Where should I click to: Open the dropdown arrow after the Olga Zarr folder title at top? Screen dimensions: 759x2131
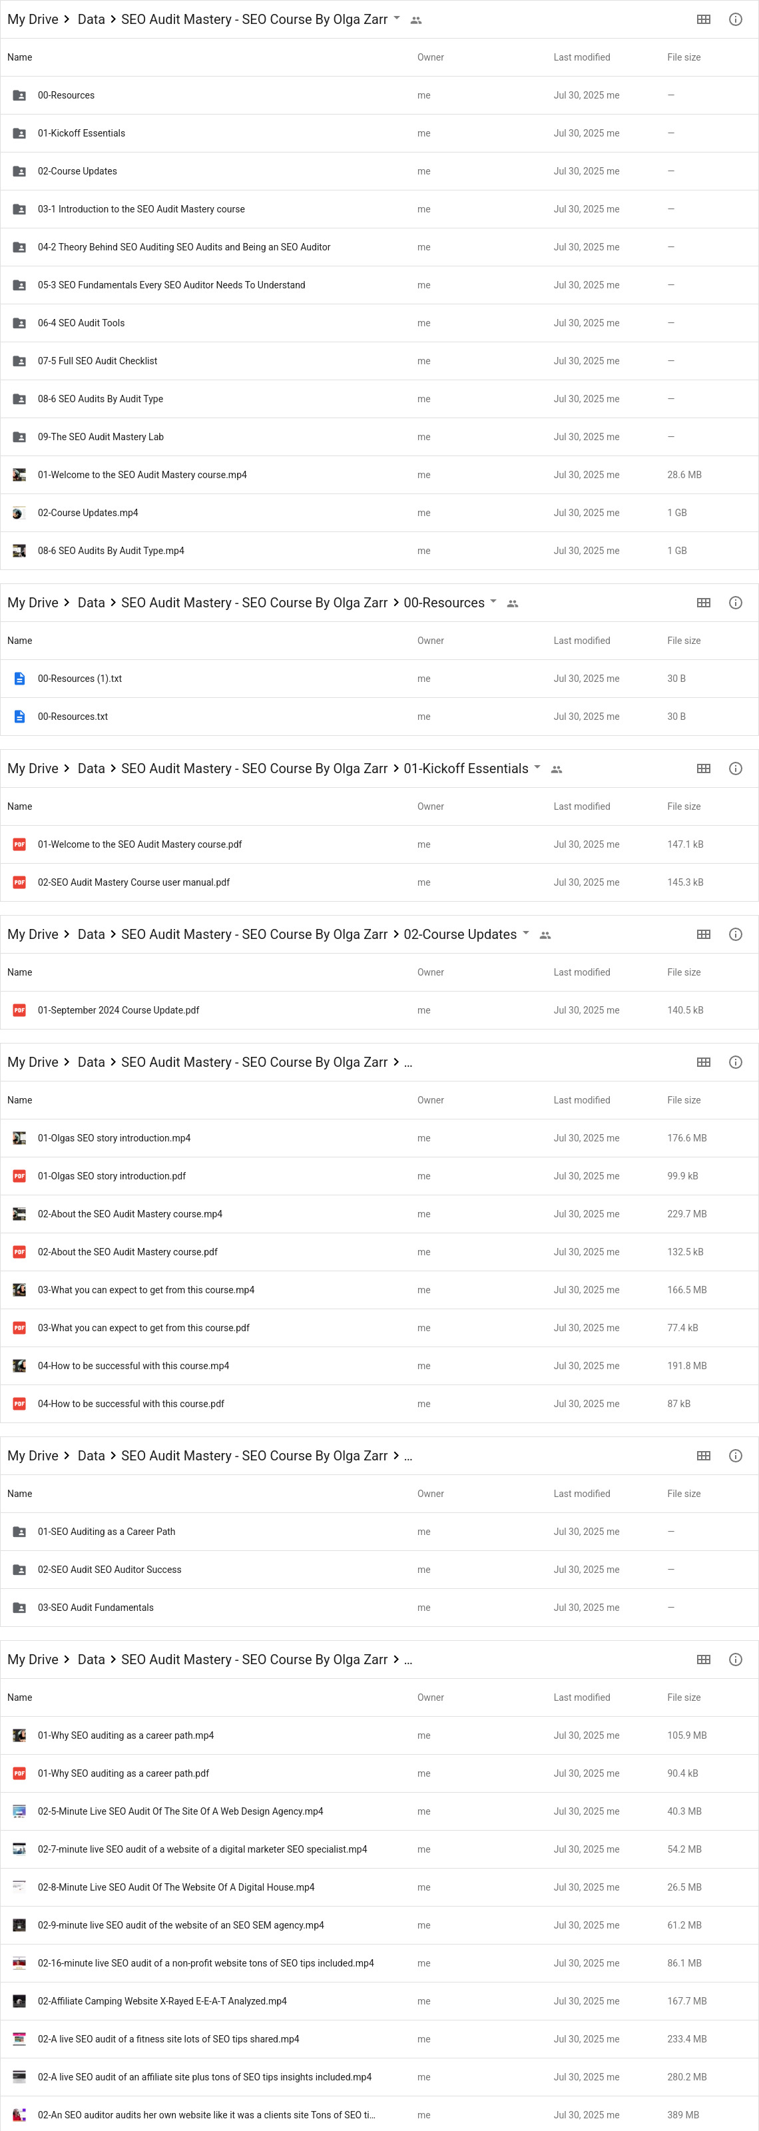click(x=396, y=17)
